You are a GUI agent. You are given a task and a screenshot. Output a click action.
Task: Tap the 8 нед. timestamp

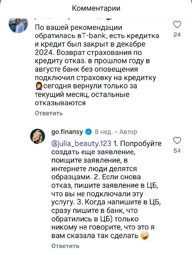(x=104, y=132)
